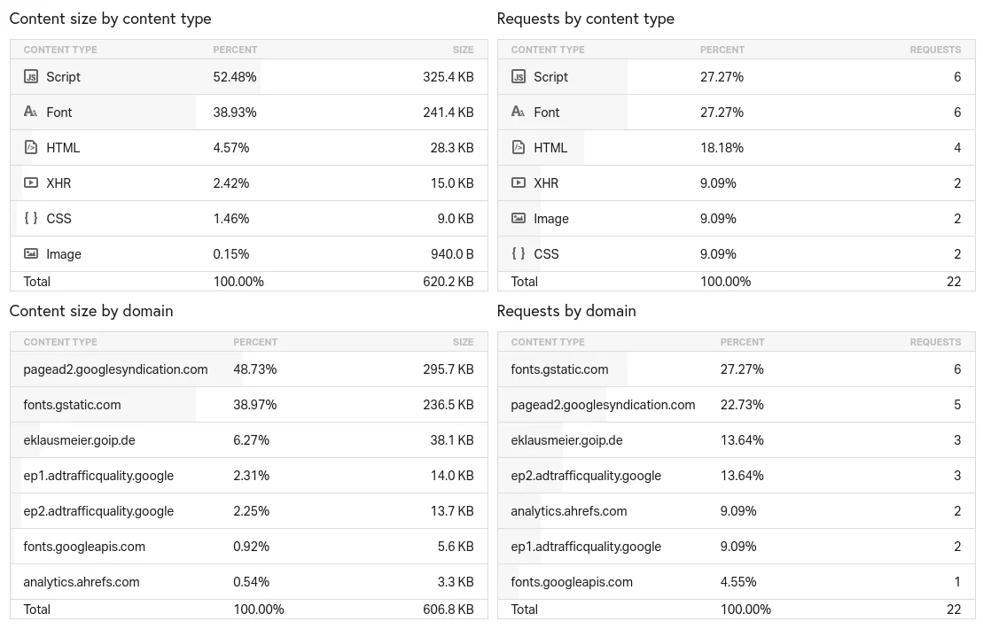Click the CSS braces icon in Content size table

(31, 219)
